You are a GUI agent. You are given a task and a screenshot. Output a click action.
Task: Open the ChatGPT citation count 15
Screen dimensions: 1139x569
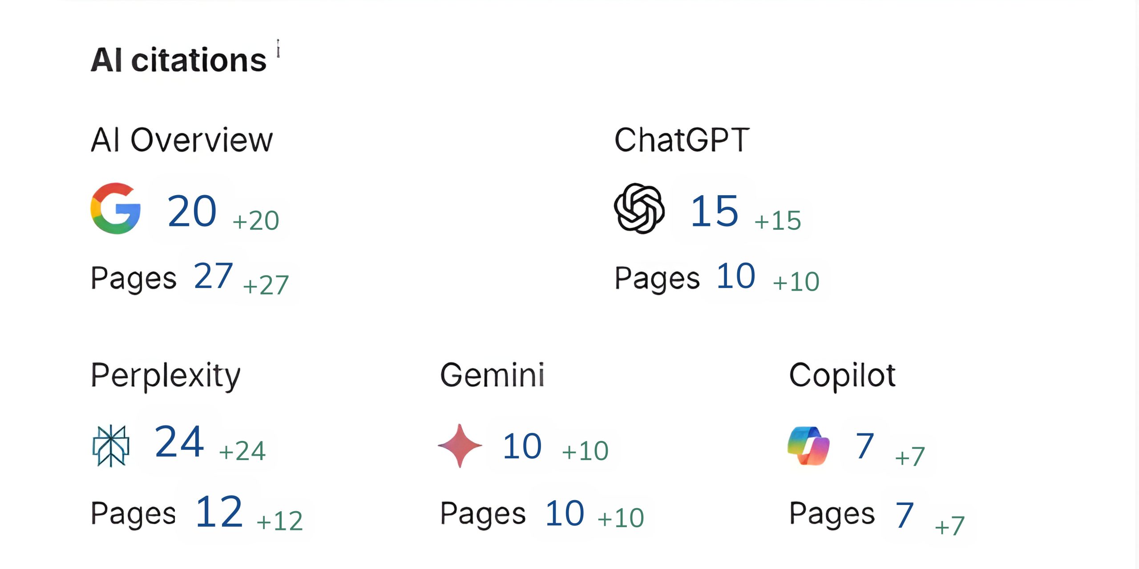[714, 211]
